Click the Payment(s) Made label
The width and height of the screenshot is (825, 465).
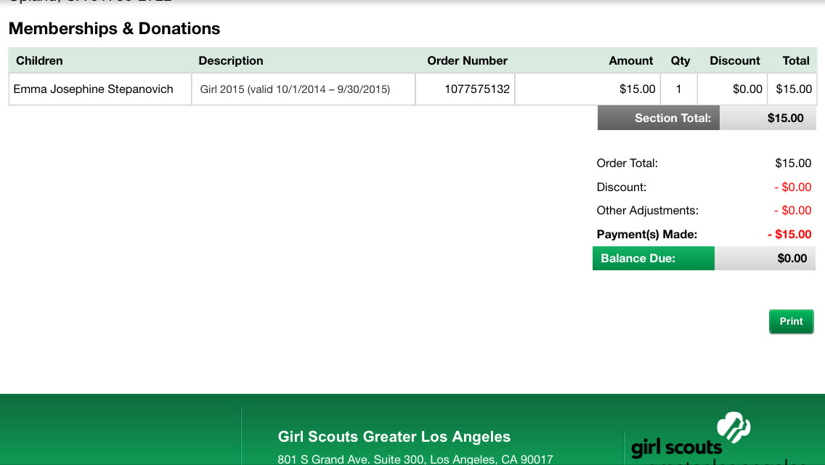646,234
